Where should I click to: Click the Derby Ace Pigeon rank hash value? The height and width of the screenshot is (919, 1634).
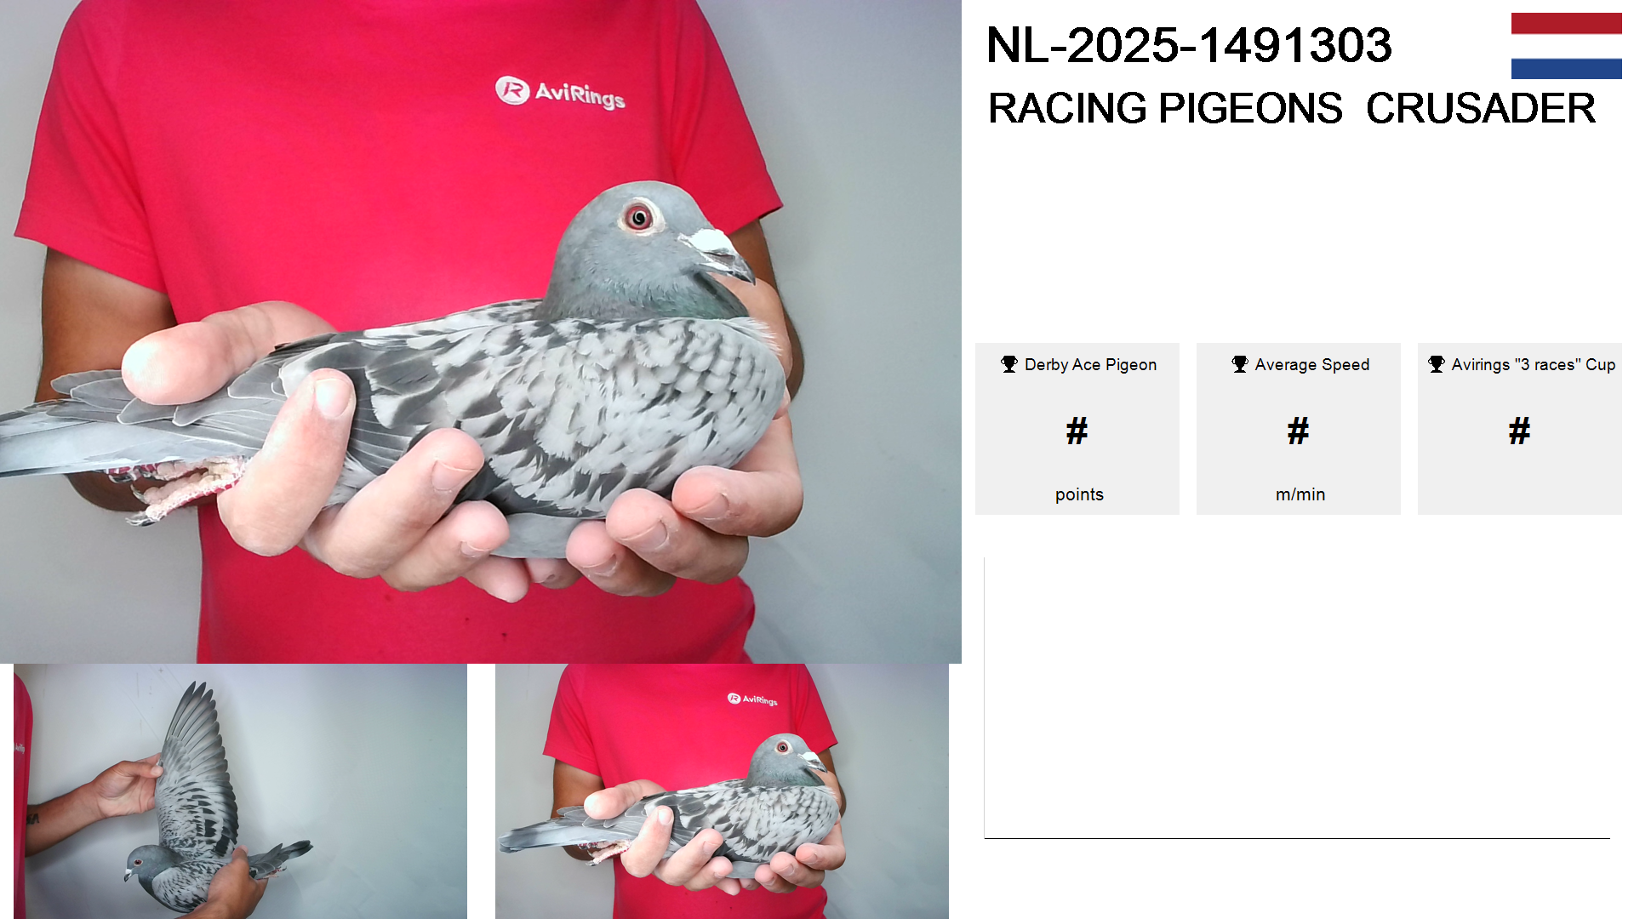1077,431
